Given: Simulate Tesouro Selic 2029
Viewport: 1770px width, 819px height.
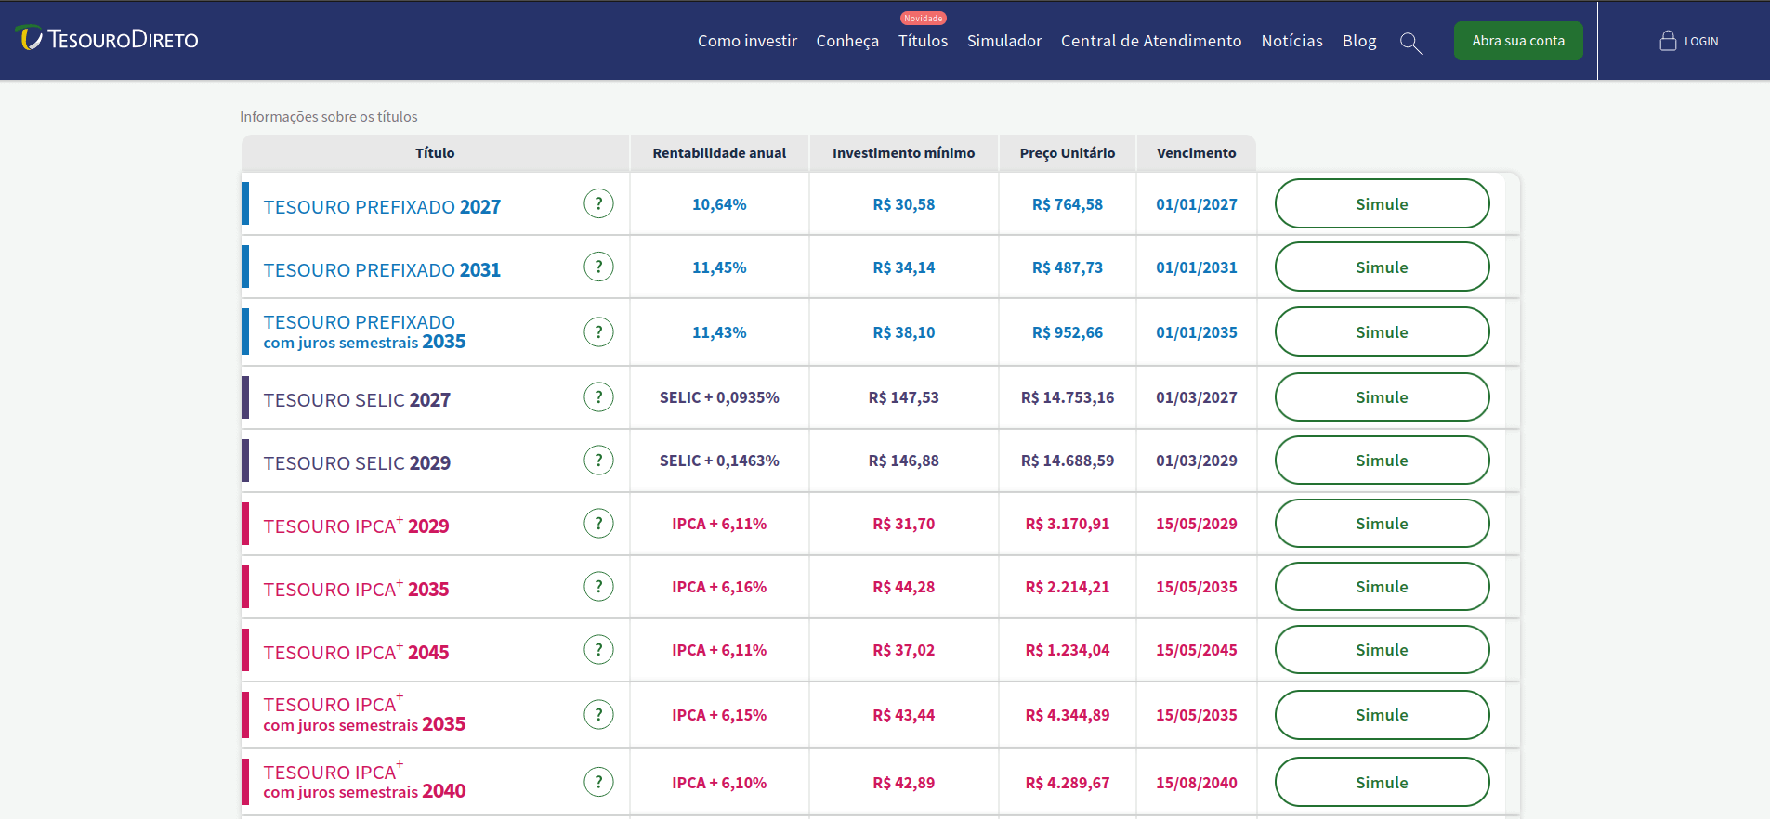Looking at the screenshot, I should (1382, 460).
